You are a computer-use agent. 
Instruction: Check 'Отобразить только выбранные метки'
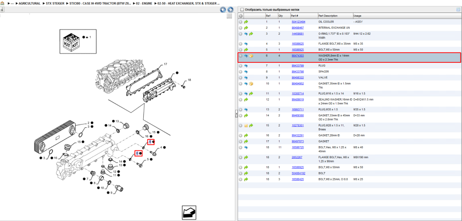pos(242,10)
